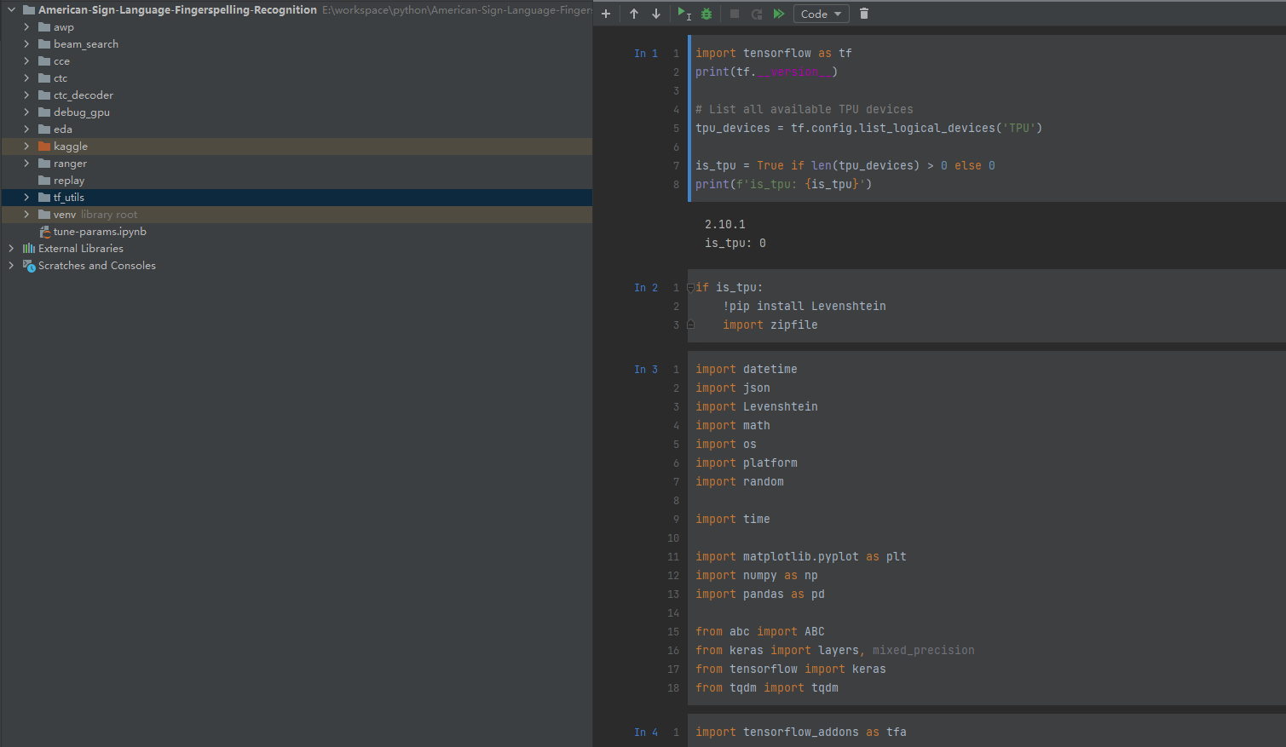
Task: Click 'import tensorflow_addons as tfa' line
Action: 800,733
